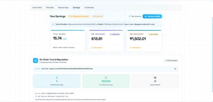213x102 pixels.
Task: Click the W3C Standard badge
Action: click(x=171, y=60)
